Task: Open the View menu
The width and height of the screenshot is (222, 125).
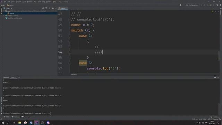Action: click(13, 2)
